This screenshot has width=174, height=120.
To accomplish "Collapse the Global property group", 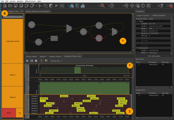I will pyautogui.click(x=137, y=21).
